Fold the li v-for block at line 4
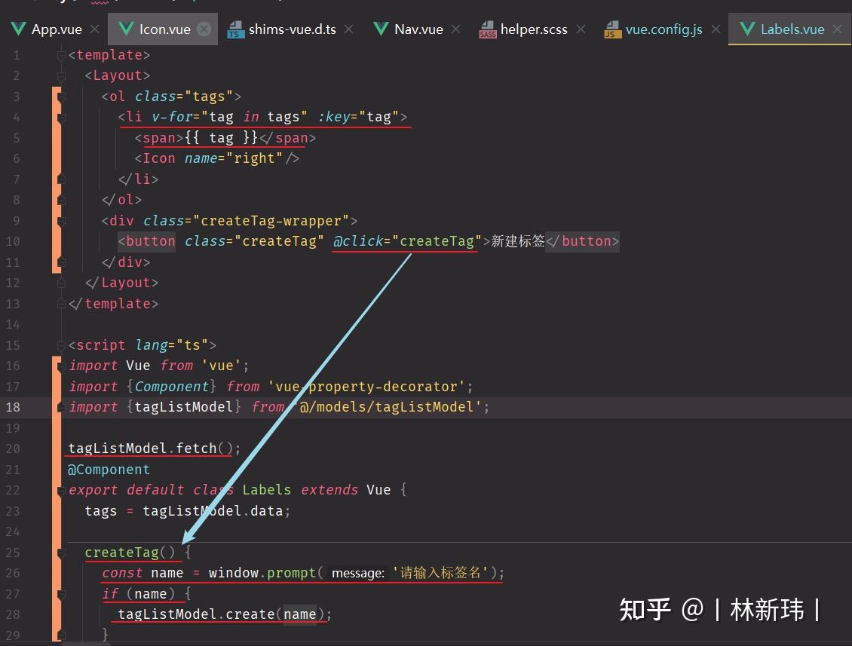This screenshot has width=852, height=646. point(61,118)
